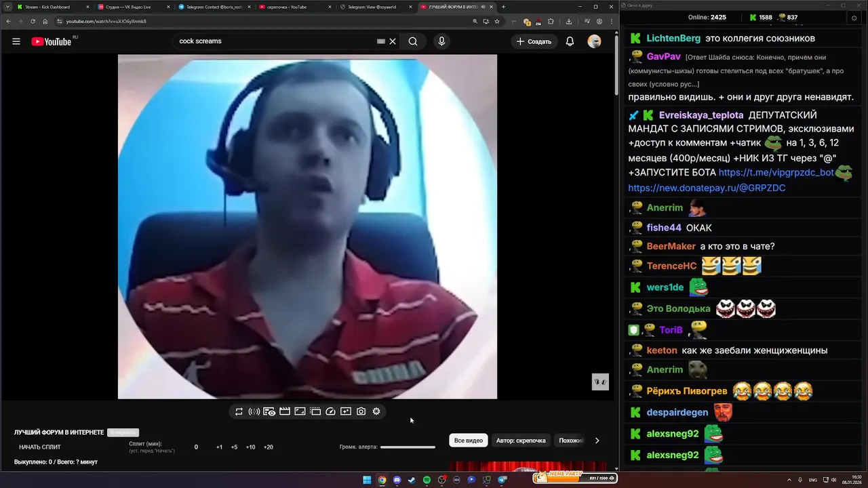Add +1 minute to split
The width and height of the screenshot is (868, 488).
coord(220,447)
